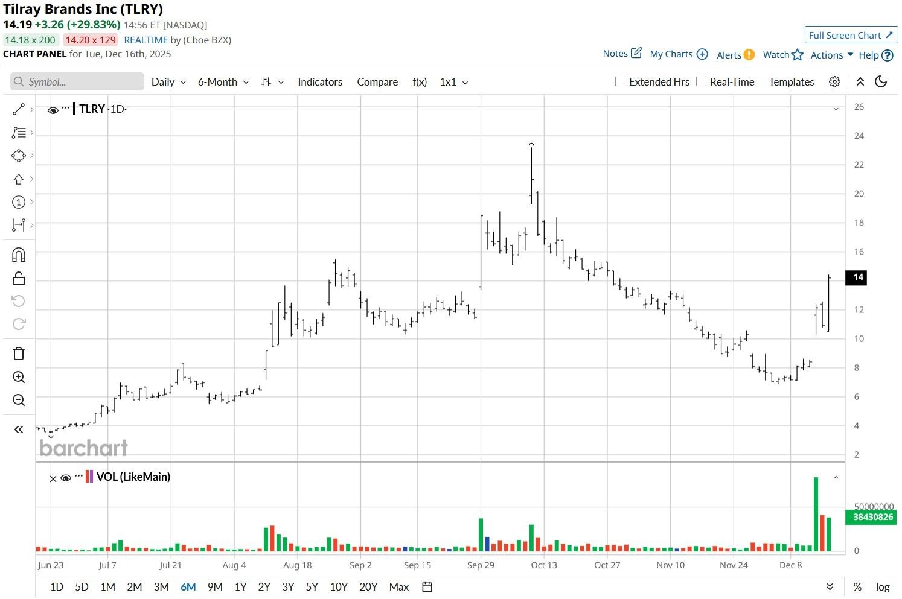Open the Daily frequency dropdown
This screenshot has width=902, height=599.
click(168, 82)
